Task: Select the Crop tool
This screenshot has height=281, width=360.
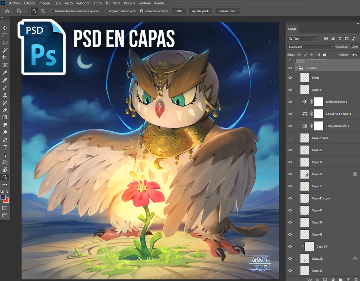Action: [x=5, y=58]
